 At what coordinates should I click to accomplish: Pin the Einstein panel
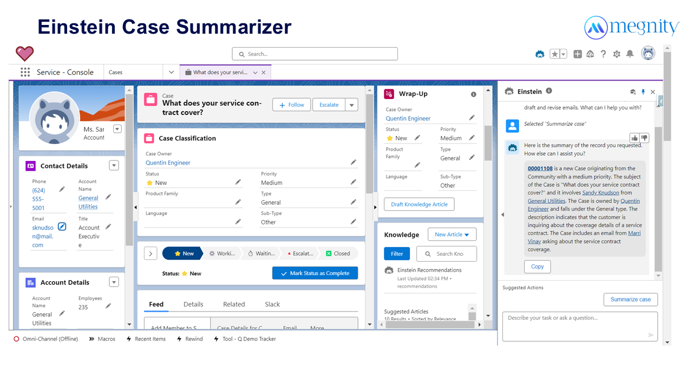tap(643, 92)
